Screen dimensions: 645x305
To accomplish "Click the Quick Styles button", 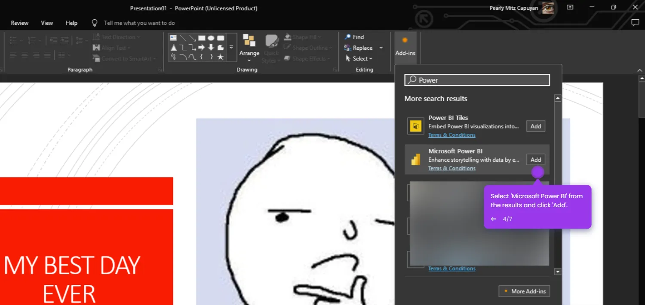I will 271,49.
